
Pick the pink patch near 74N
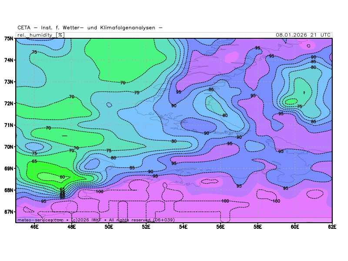(x=232, y=57)
